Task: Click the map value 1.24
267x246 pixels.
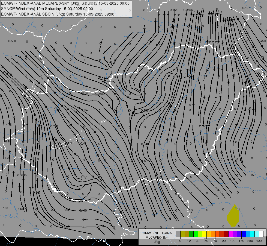Action: click(7, 158)
